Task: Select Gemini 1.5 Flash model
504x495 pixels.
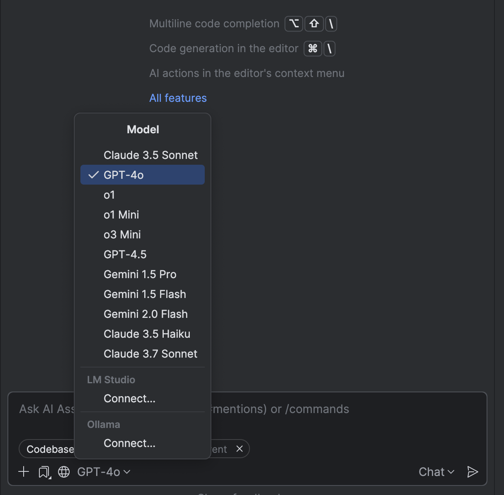Action: pyautogui.click(x=142, y=294)
